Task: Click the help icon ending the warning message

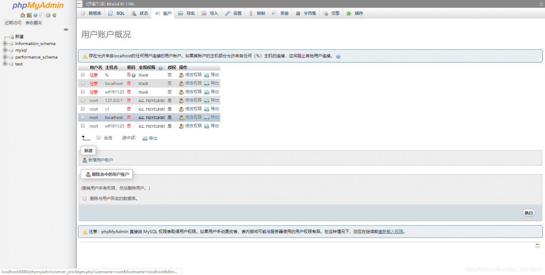Action: pyautogui.click(x=338, y=56)
